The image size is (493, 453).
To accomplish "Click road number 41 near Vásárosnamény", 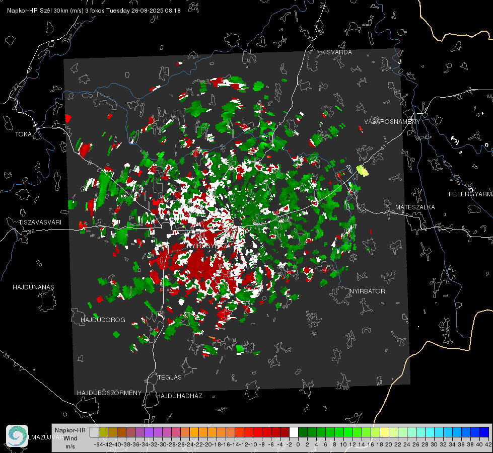I will [x=383, y=148].
